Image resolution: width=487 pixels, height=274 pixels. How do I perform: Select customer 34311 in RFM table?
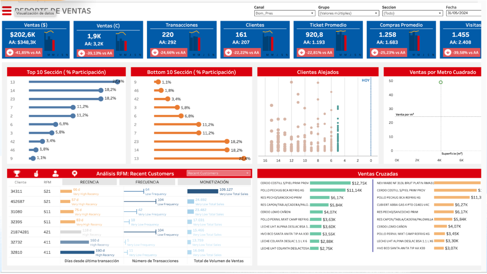[17, 191]
